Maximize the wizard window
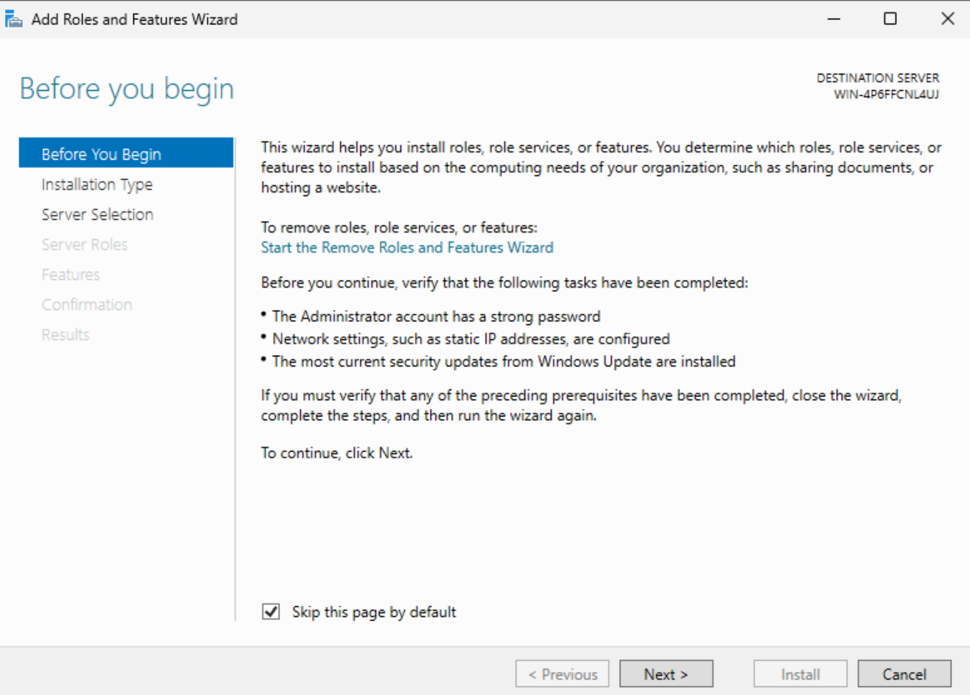Viewport: 970px width, 695px height. coord(890,19)
